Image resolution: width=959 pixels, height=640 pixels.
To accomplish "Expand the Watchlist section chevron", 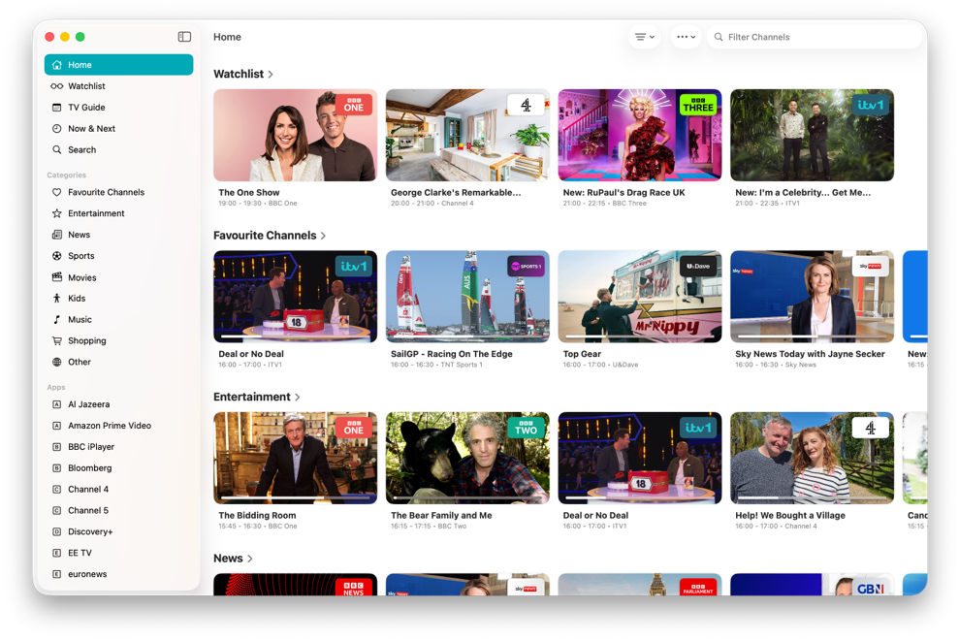I will pos(271,75).
